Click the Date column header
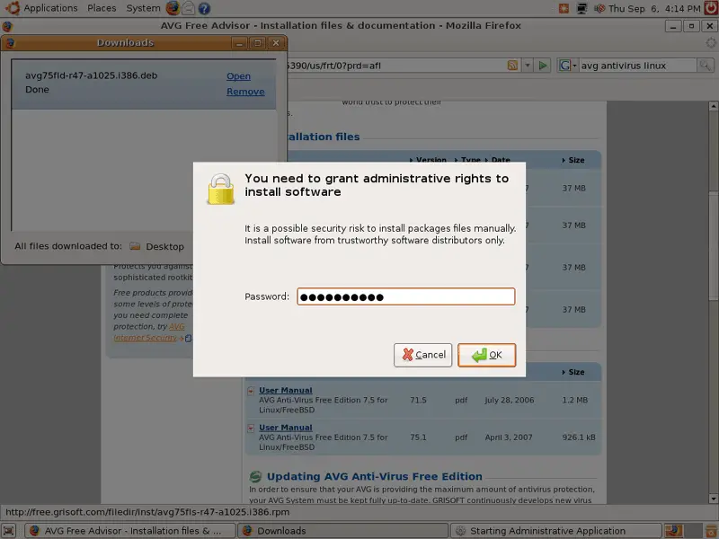719x539 pixels. tap(498, 160)
